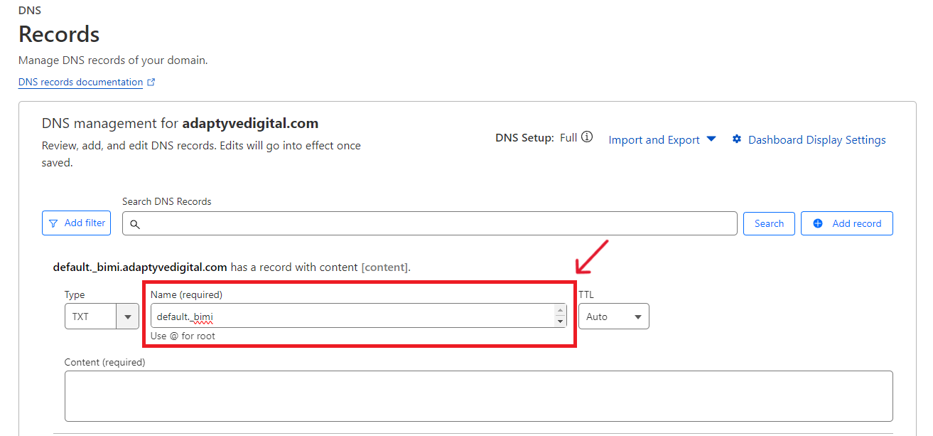This screenshot has height=436, width=933.
Task: Open the TTL dropdown set to Auto
Action: point(613,317)
